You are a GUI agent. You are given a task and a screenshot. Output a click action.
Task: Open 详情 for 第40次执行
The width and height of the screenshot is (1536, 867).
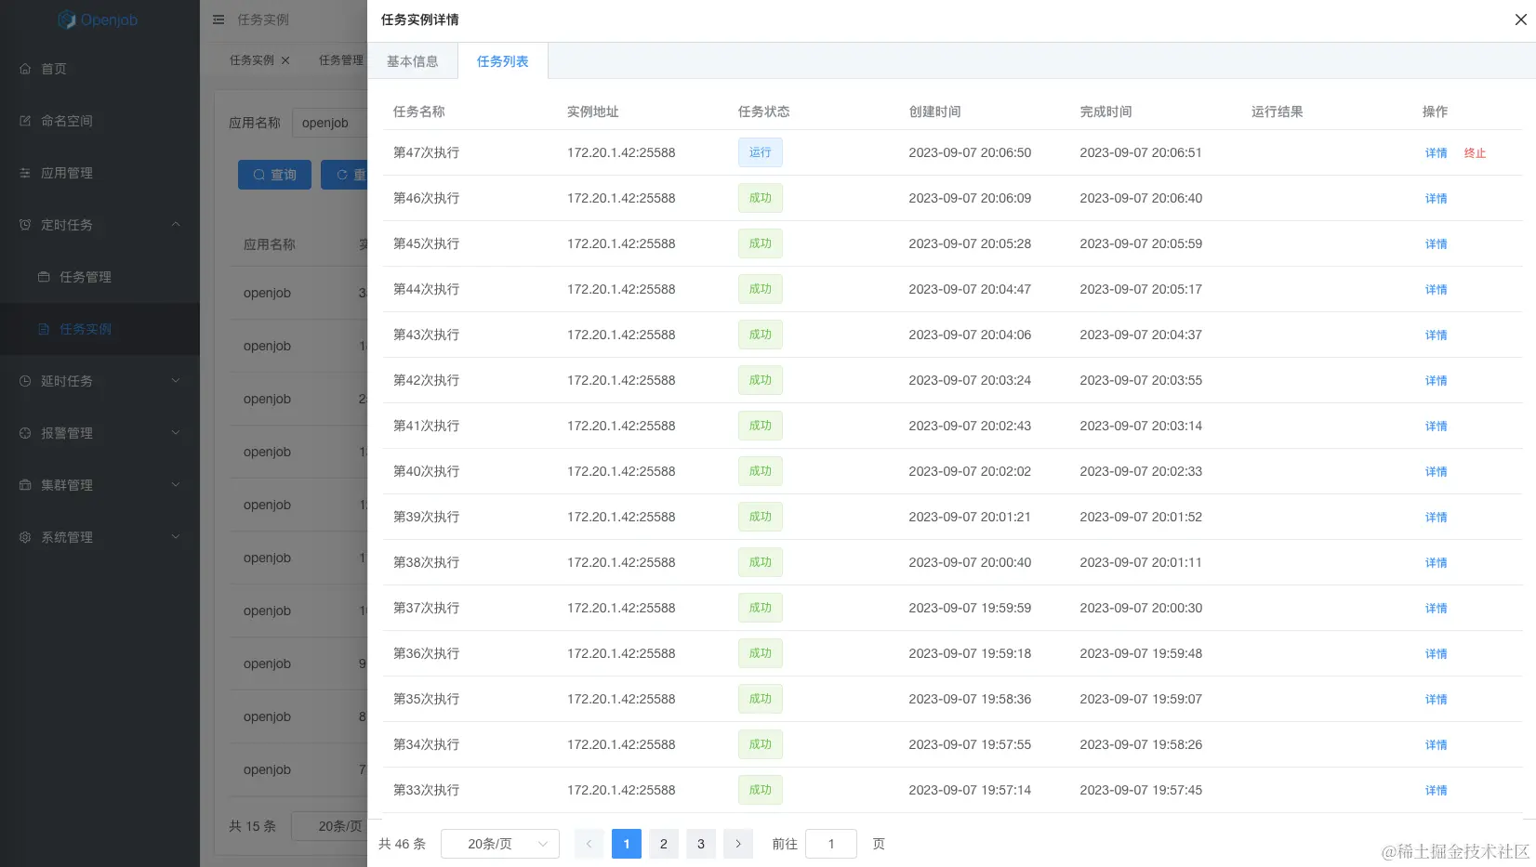pyautogui.click(x=1437, y=472)
